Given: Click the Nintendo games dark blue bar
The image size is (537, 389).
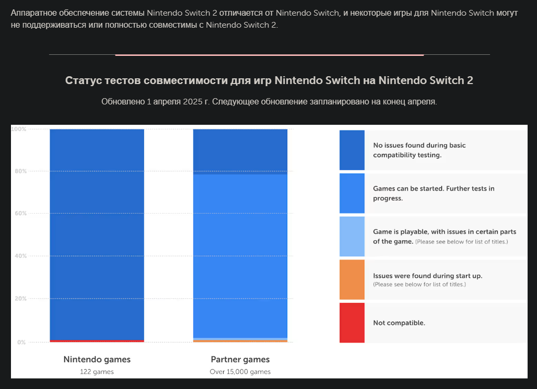Looking at the screenshot, I should (97, 234).
